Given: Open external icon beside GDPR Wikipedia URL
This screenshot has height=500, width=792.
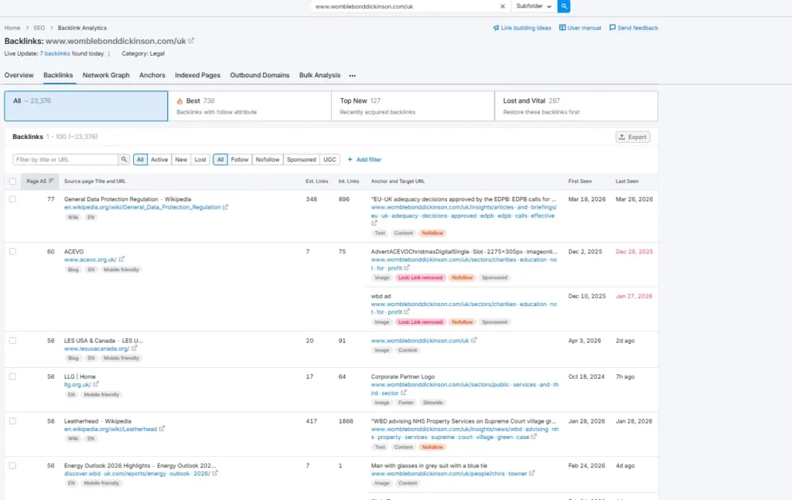Looking at the screenshot, I should pyautogui.click(x=225, y=207).
